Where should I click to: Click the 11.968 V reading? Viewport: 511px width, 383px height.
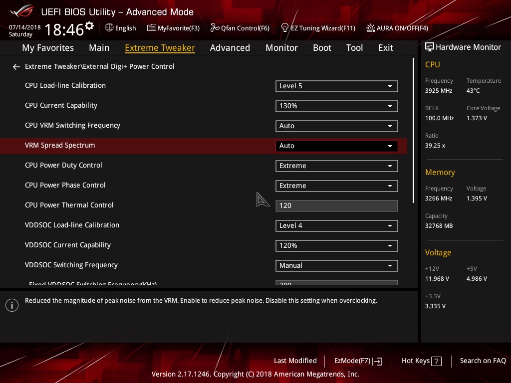pos(437,279)
